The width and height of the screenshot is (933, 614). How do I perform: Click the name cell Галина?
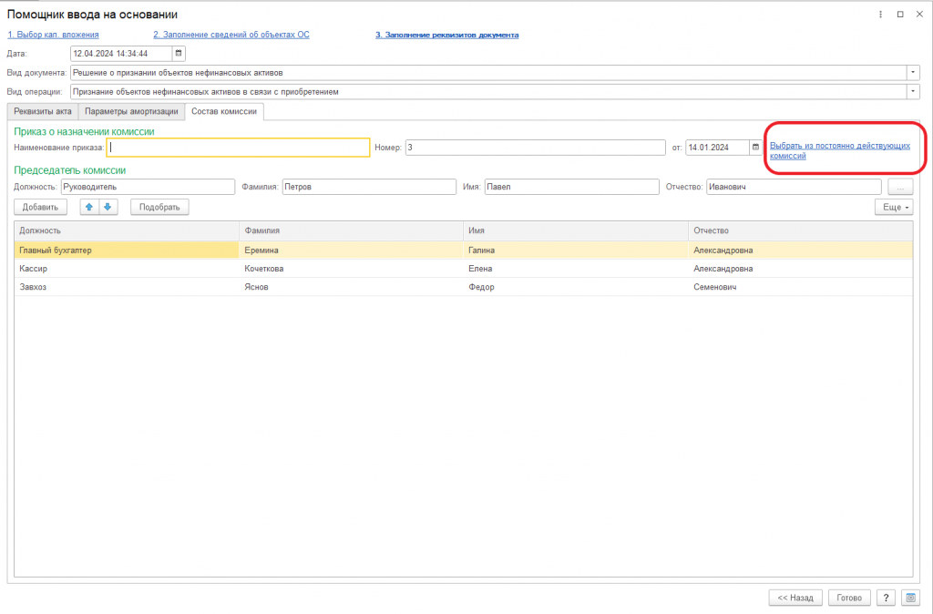pyautogui.click(x=576, y=251)
